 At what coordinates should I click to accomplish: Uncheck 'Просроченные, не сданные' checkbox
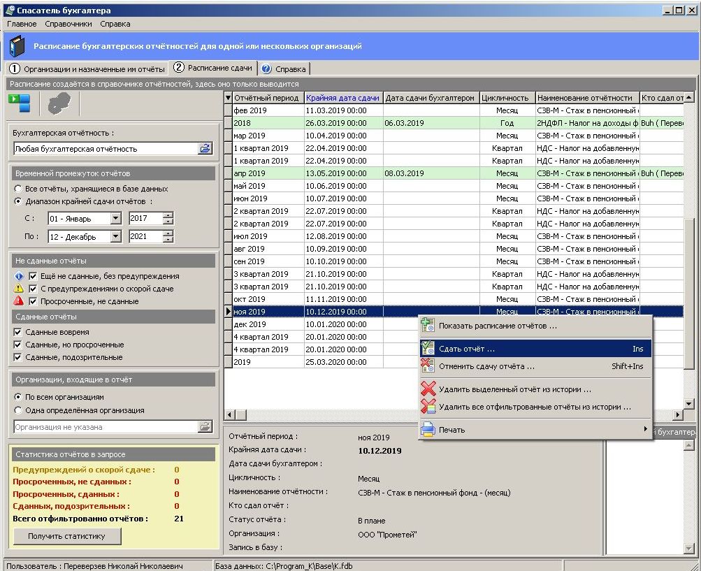click(33, 301)
